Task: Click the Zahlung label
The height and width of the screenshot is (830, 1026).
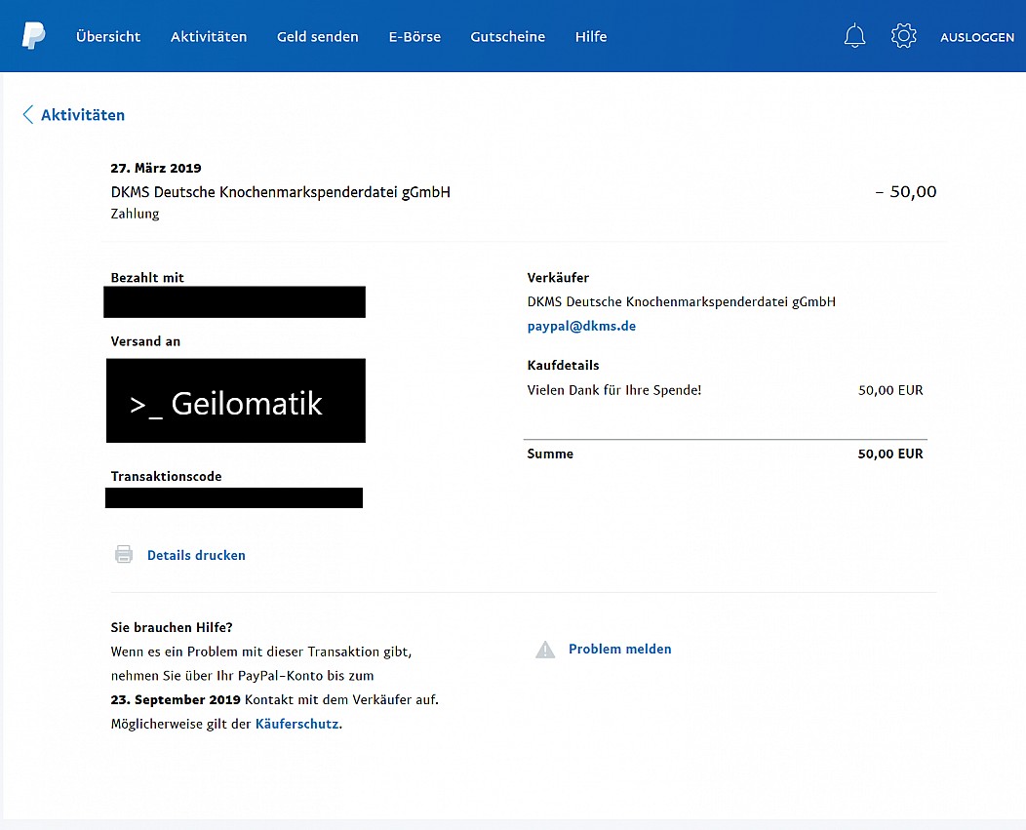Action: pyautogui.click(x=135, y=214)
